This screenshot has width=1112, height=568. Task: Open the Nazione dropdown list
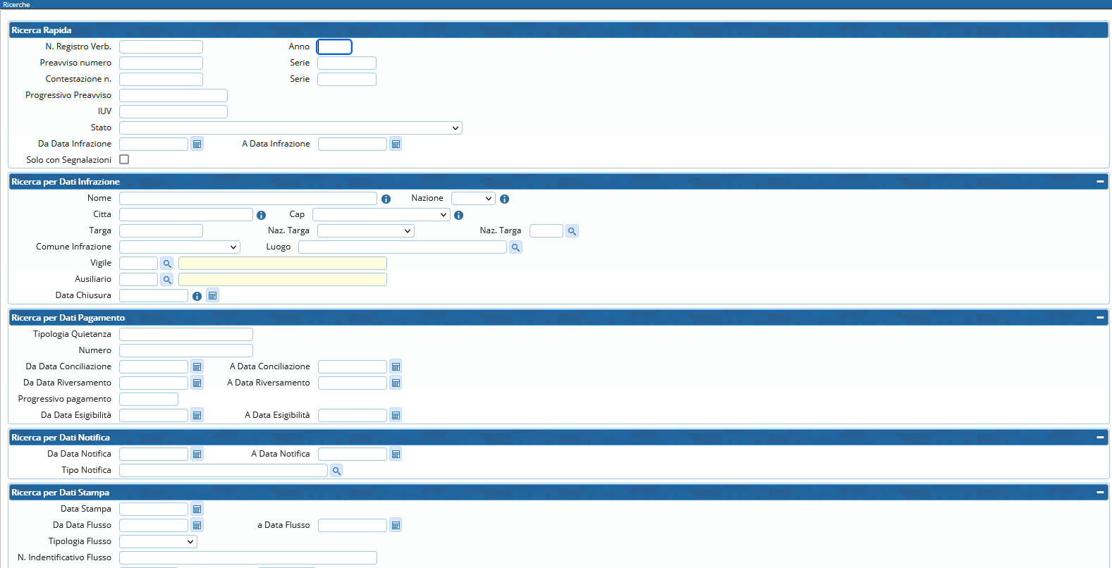pyautogui.click(x=473, y=199)
